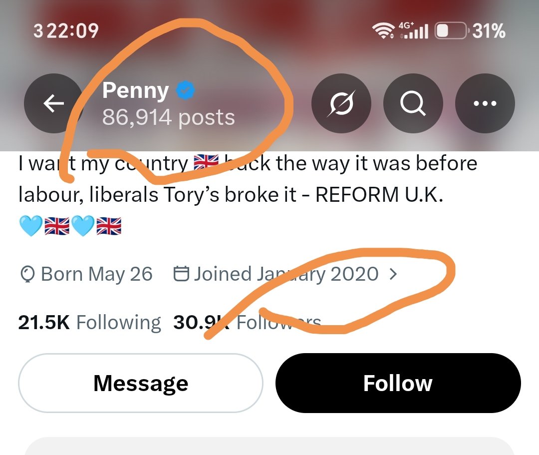The image size is (539, 455).
Task: Tap the birthday balloon icon
Action: click(27, 274)
